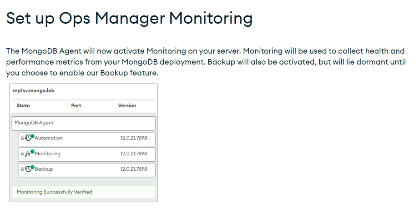Select the MongoDB Agent group row

click(x=83, y=123)
